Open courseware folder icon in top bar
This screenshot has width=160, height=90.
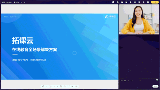126,2
